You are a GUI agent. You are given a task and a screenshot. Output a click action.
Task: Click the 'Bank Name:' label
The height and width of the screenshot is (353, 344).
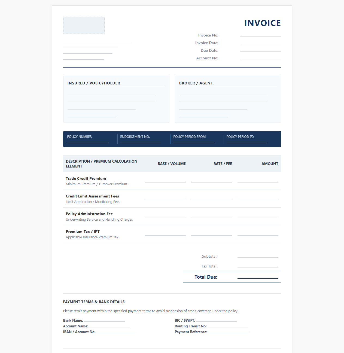tap(73, 320)
